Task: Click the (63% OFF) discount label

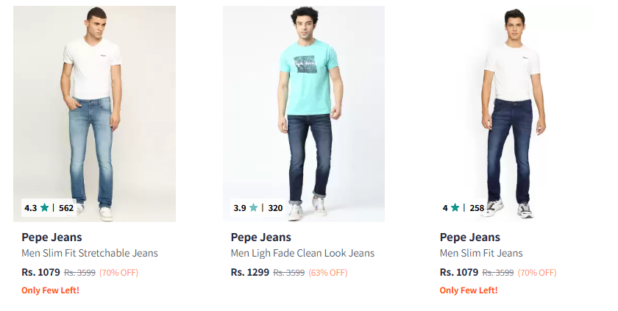Action: click(327, 273)
